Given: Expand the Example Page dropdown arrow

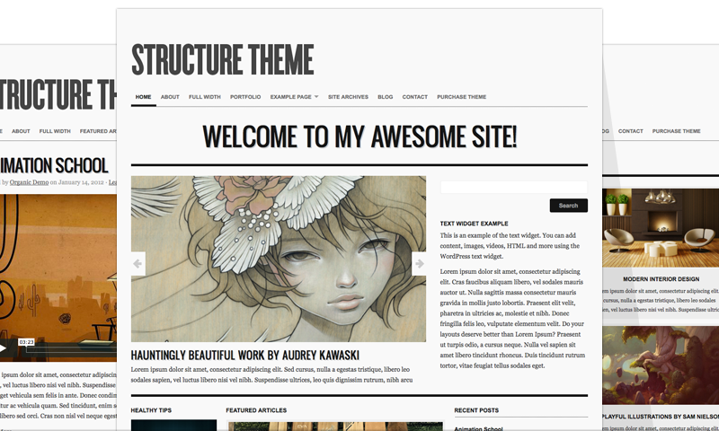Looking at the screenshot, I should (316, 97).
